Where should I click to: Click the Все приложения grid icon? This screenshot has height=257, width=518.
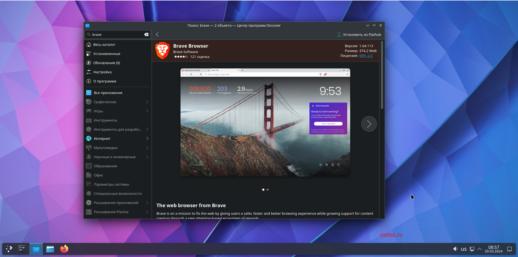pyautogui.click(x=89, y=93)
